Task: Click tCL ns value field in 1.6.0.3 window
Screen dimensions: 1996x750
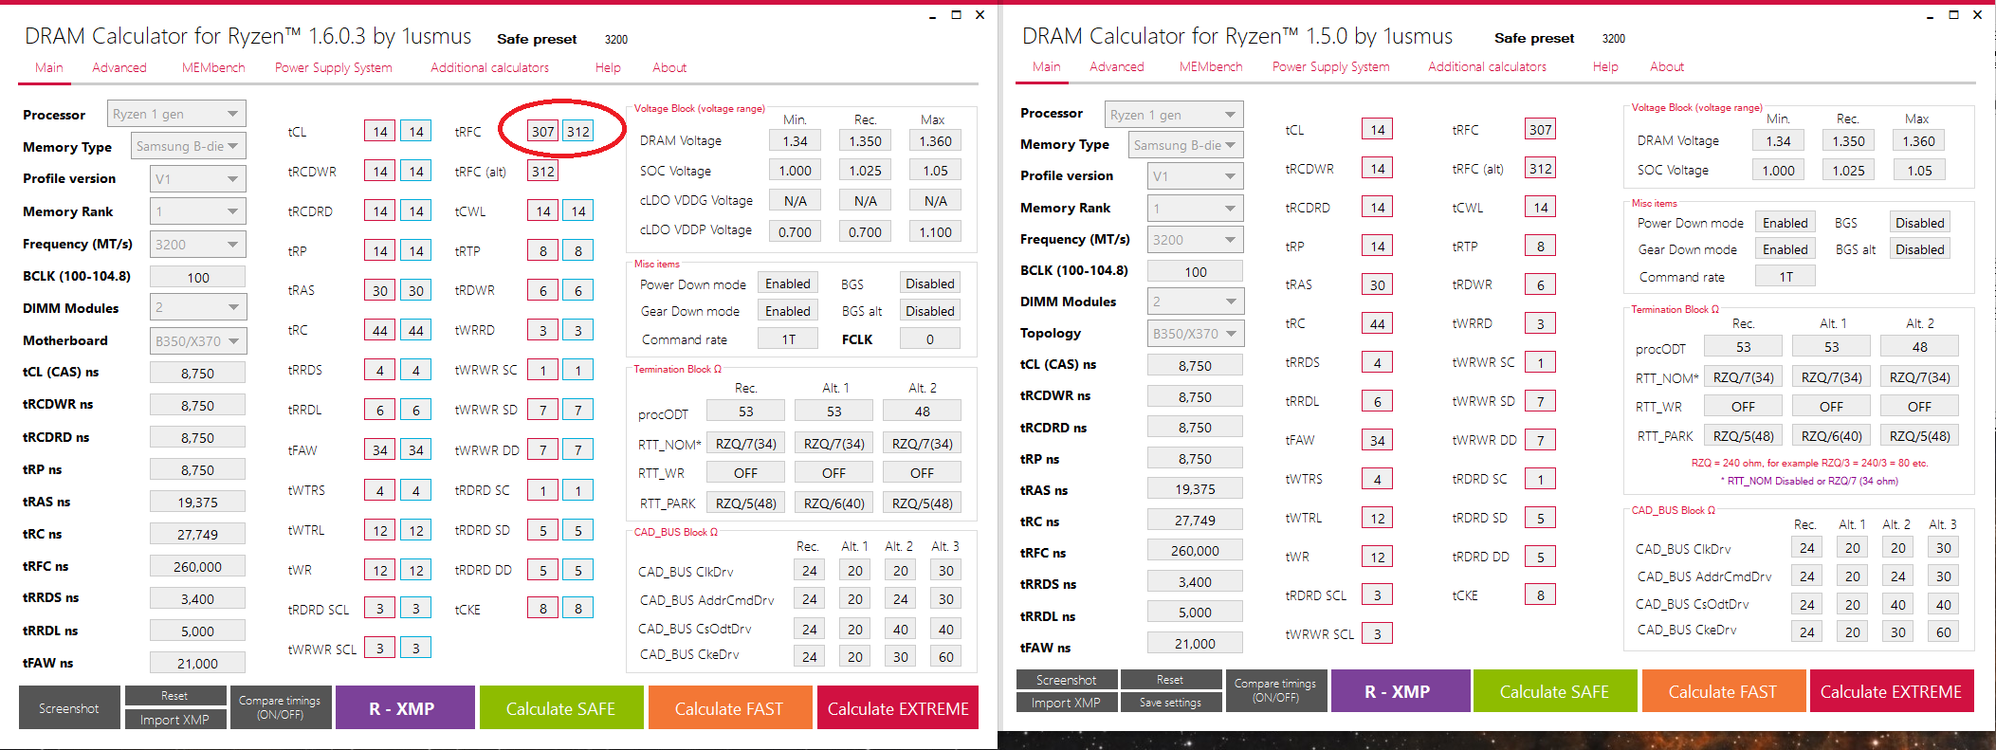Action: (197, 373)
